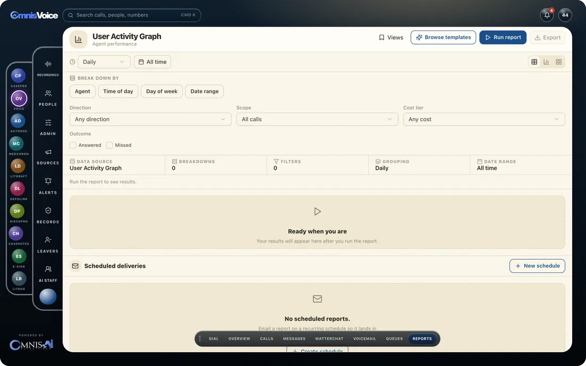Open the Leavers sidebar section
Viewport: 586px width, 366px height.
coord(48,244)
